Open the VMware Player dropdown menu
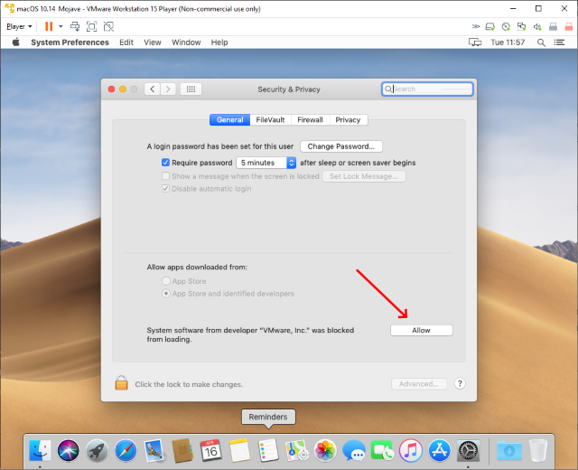 [20, 26]
